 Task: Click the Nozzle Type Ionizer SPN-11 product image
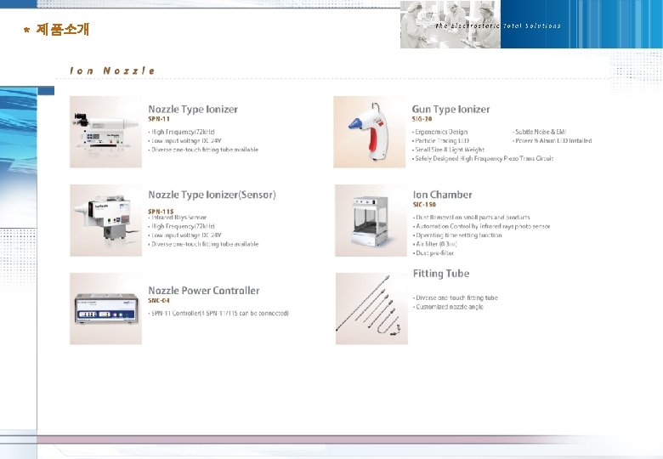(x=105, y=132)
